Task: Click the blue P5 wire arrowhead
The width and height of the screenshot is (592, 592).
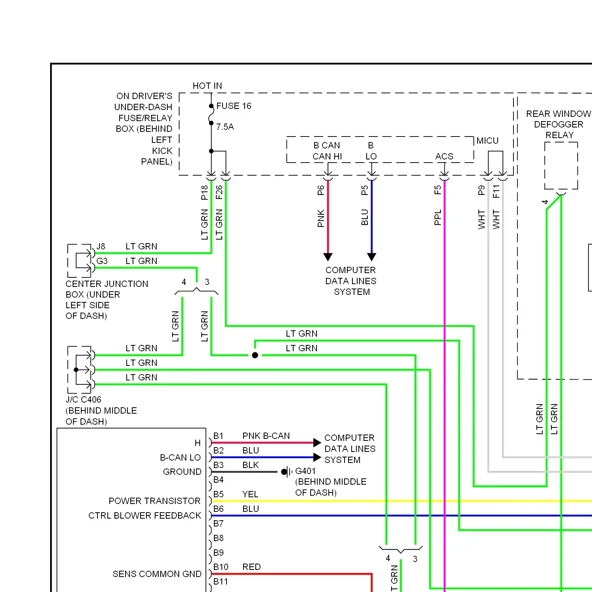Action: [x=372, y=257]
